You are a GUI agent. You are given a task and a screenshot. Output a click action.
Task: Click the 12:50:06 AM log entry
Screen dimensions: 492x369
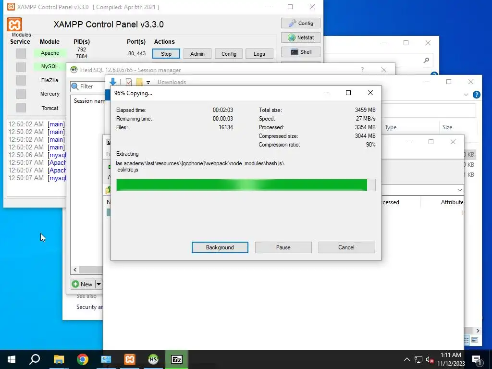click(37, 155)
